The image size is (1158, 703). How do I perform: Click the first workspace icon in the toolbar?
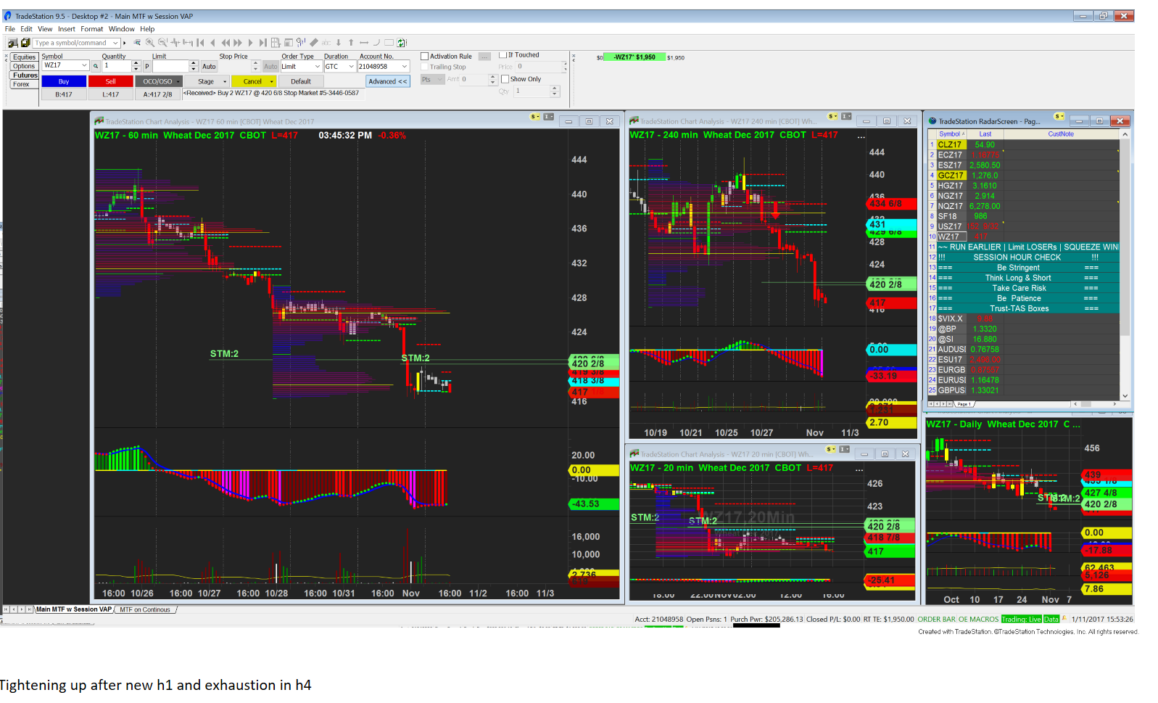(13, 43)
